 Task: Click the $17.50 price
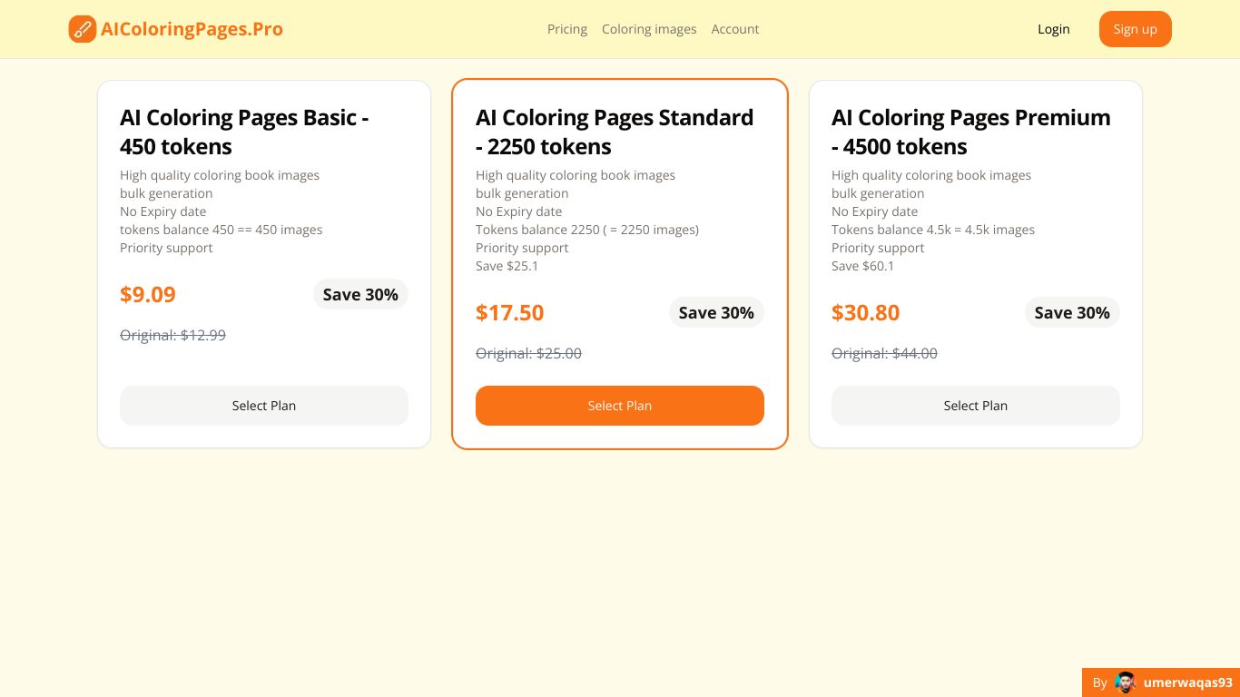[510, 313]
